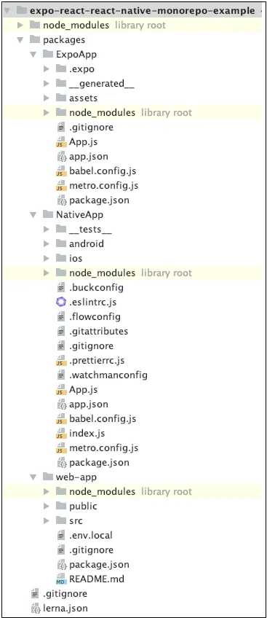The image size is (267, 618).
Task: Click the ExpoApp App.js JS icon
Action: (x=61, y=142)
